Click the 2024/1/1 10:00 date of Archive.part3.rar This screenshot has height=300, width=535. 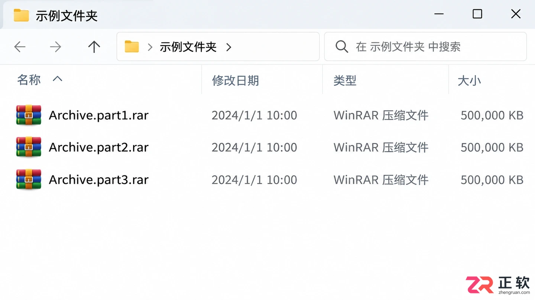(x=254, y=180)
